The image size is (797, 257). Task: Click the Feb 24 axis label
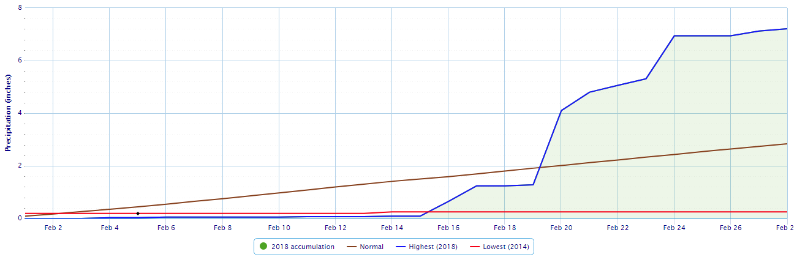click(x=674, y=228)
